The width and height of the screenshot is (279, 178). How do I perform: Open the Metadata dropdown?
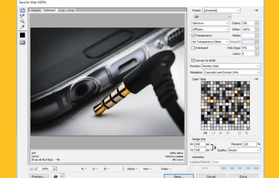[x=232, y=72]
